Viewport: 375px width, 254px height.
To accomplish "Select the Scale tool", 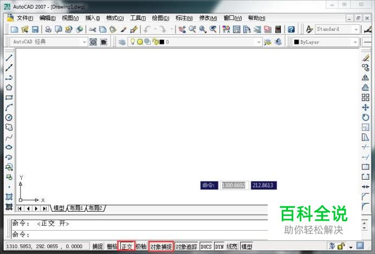I will 365,127.
